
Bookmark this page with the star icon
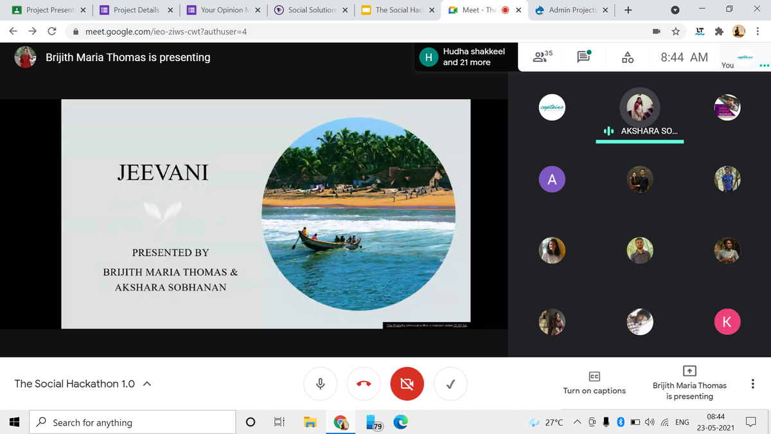coord(676,32)
